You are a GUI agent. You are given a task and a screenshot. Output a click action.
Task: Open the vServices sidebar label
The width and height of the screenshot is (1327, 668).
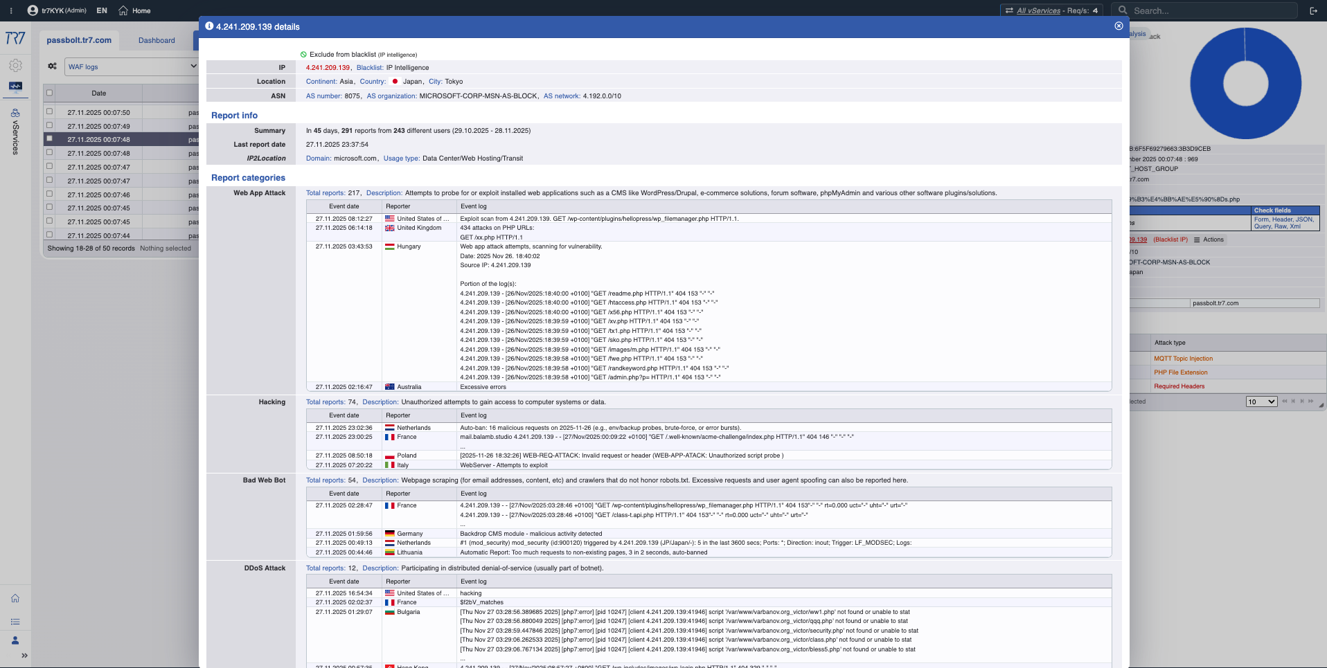coord(15,137)
